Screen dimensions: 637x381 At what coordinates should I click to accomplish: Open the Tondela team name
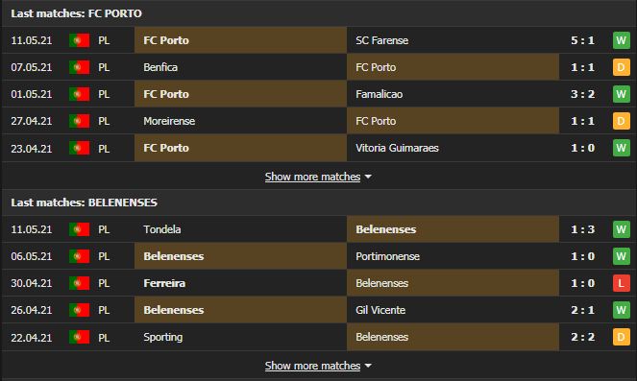[x=161, y=229]
